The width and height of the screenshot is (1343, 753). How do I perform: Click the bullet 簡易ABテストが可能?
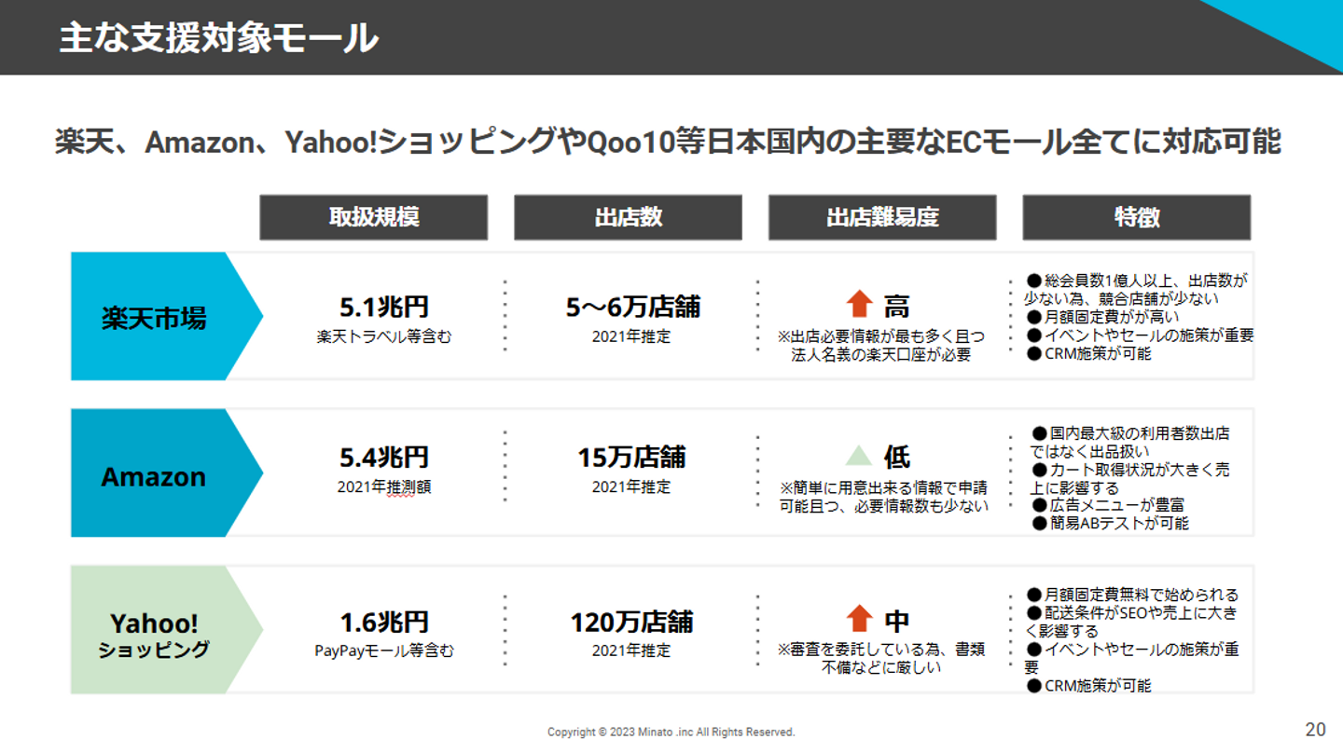(1111, 524)
